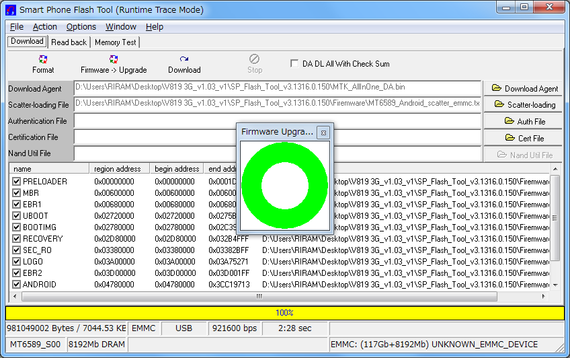Image resolution: width=570 pixels, height=358 pixels.
Task: Click the Auth File button
Action: (523, 122)
